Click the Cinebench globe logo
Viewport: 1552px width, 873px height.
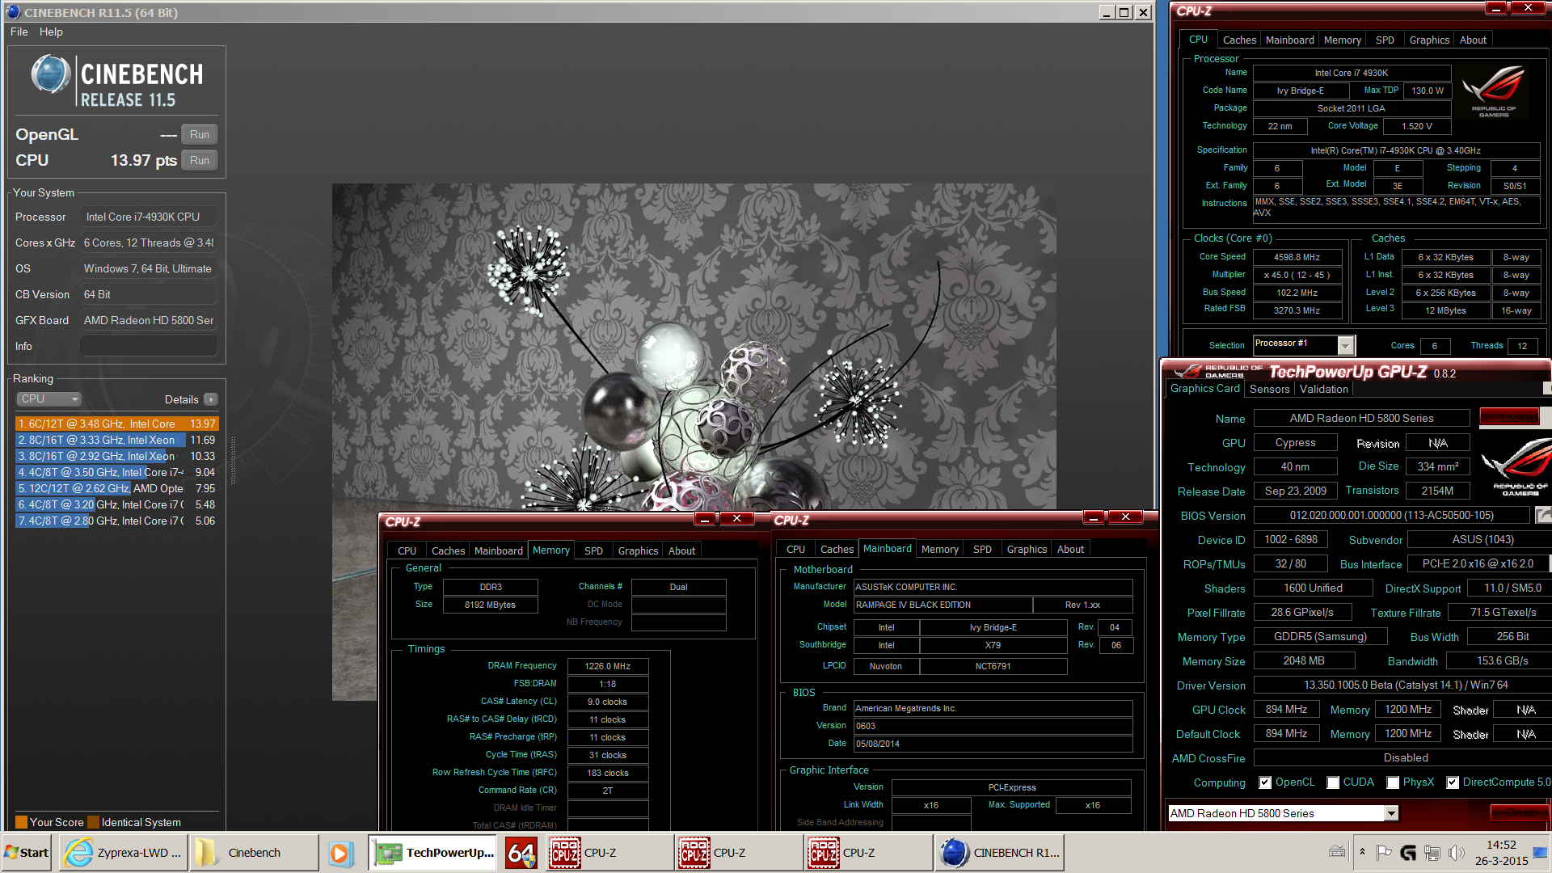coord(50,74)
